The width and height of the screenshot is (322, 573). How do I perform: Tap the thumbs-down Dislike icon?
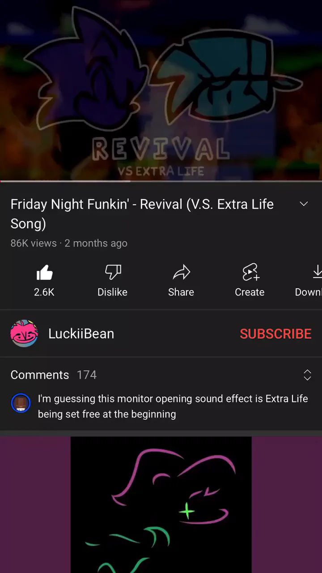click(x=113, y=272)
